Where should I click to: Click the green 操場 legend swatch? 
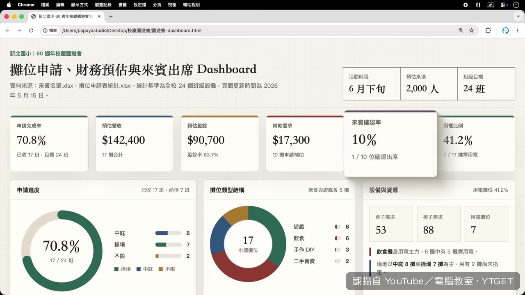click(116, 269)
